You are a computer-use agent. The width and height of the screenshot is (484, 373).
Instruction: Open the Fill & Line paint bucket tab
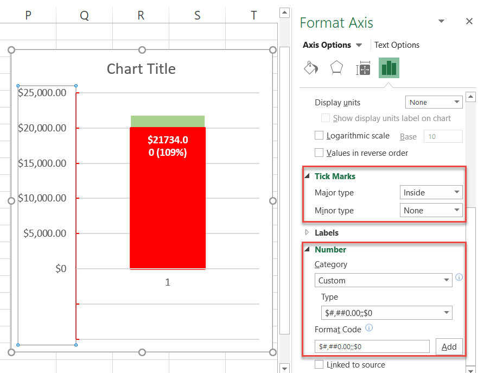tap(311, 68)
